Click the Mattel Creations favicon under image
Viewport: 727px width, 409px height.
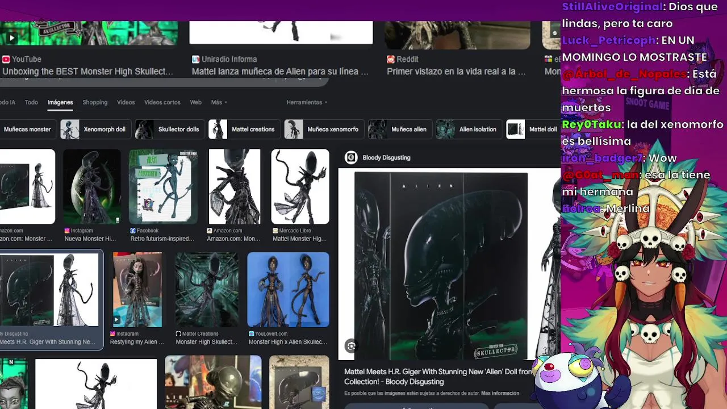(178, 334)
